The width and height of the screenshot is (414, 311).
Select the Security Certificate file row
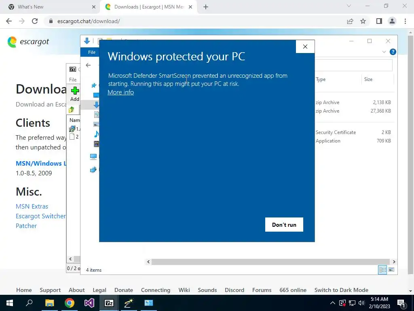[353, 132]
